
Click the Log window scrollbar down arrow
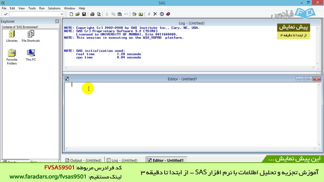(x=318, y=63)
